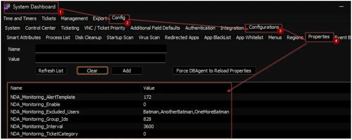352x140 pixels.
Task: Click the Batman,AnotherBatman,OneMoreBatman value
Action: tap(186, 112)
